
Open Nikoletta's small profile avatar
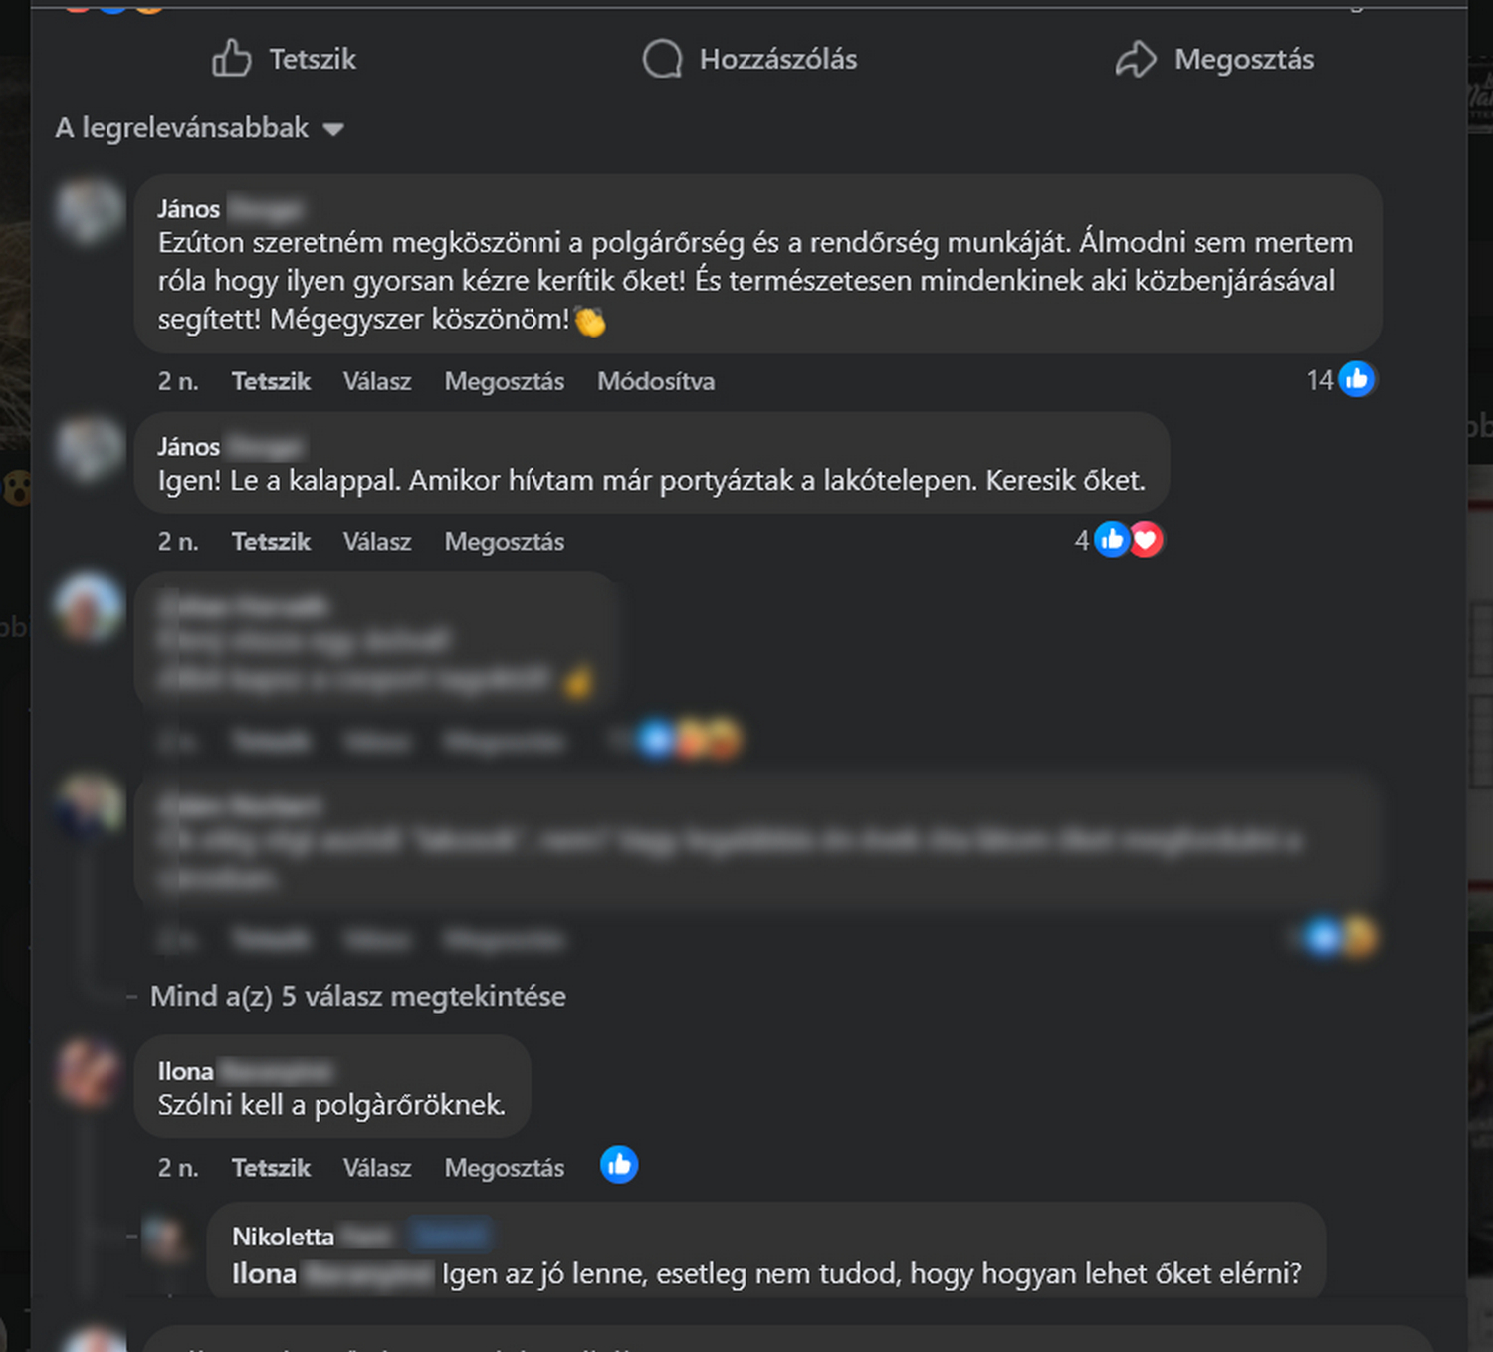point(165,1239)
